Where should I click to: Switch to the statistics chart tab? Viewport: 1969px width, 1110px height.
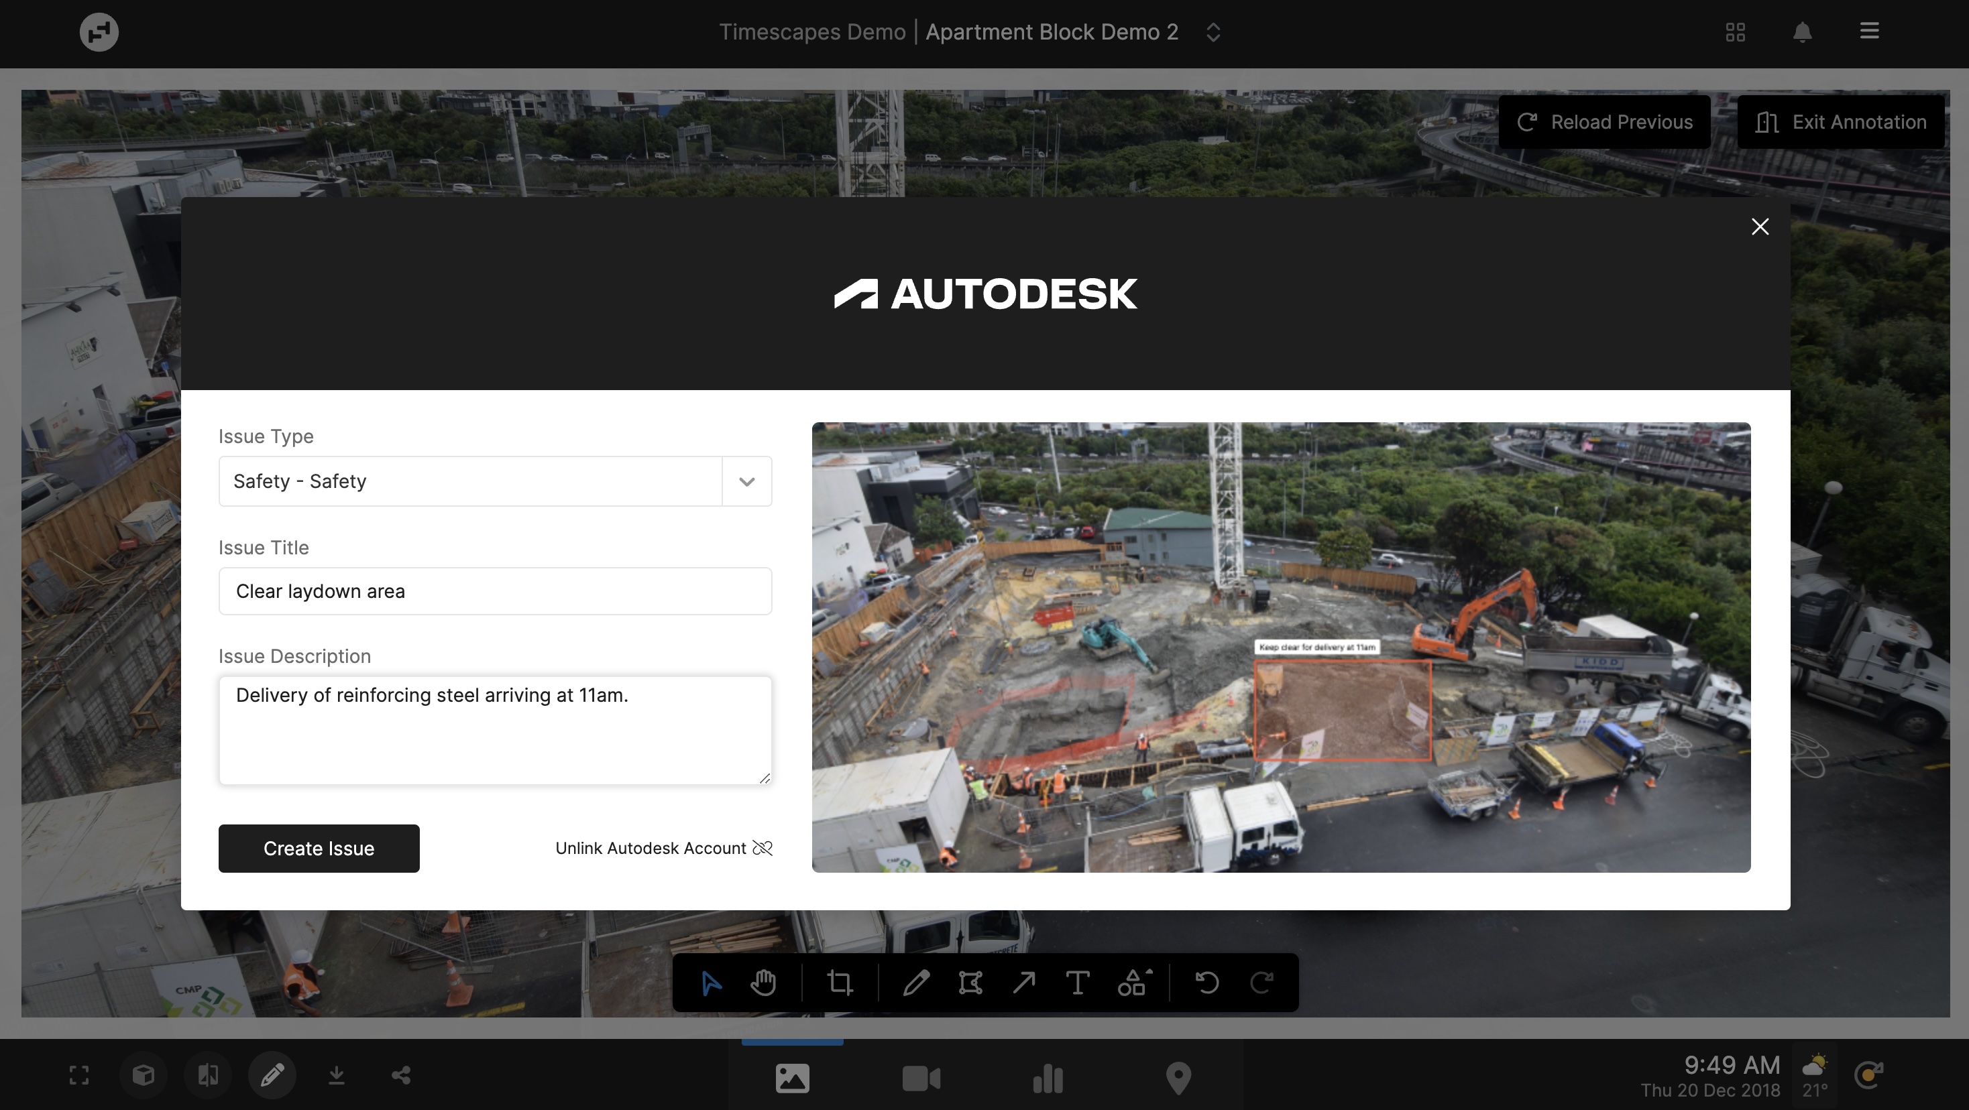[1048, 1078]
